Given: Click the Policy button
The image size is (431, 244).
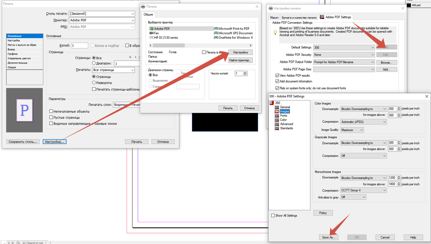Looking at the screenshot, I should (323, 213).
